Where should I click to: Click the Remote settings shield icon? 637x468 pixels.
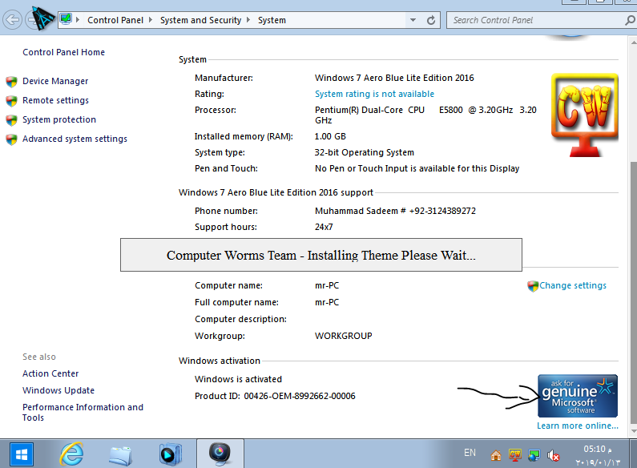click(11, 101)
